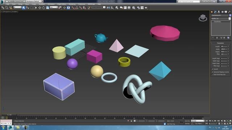Click the Set Key button
Screen dimensions: 232x130
tap(187, 123)
